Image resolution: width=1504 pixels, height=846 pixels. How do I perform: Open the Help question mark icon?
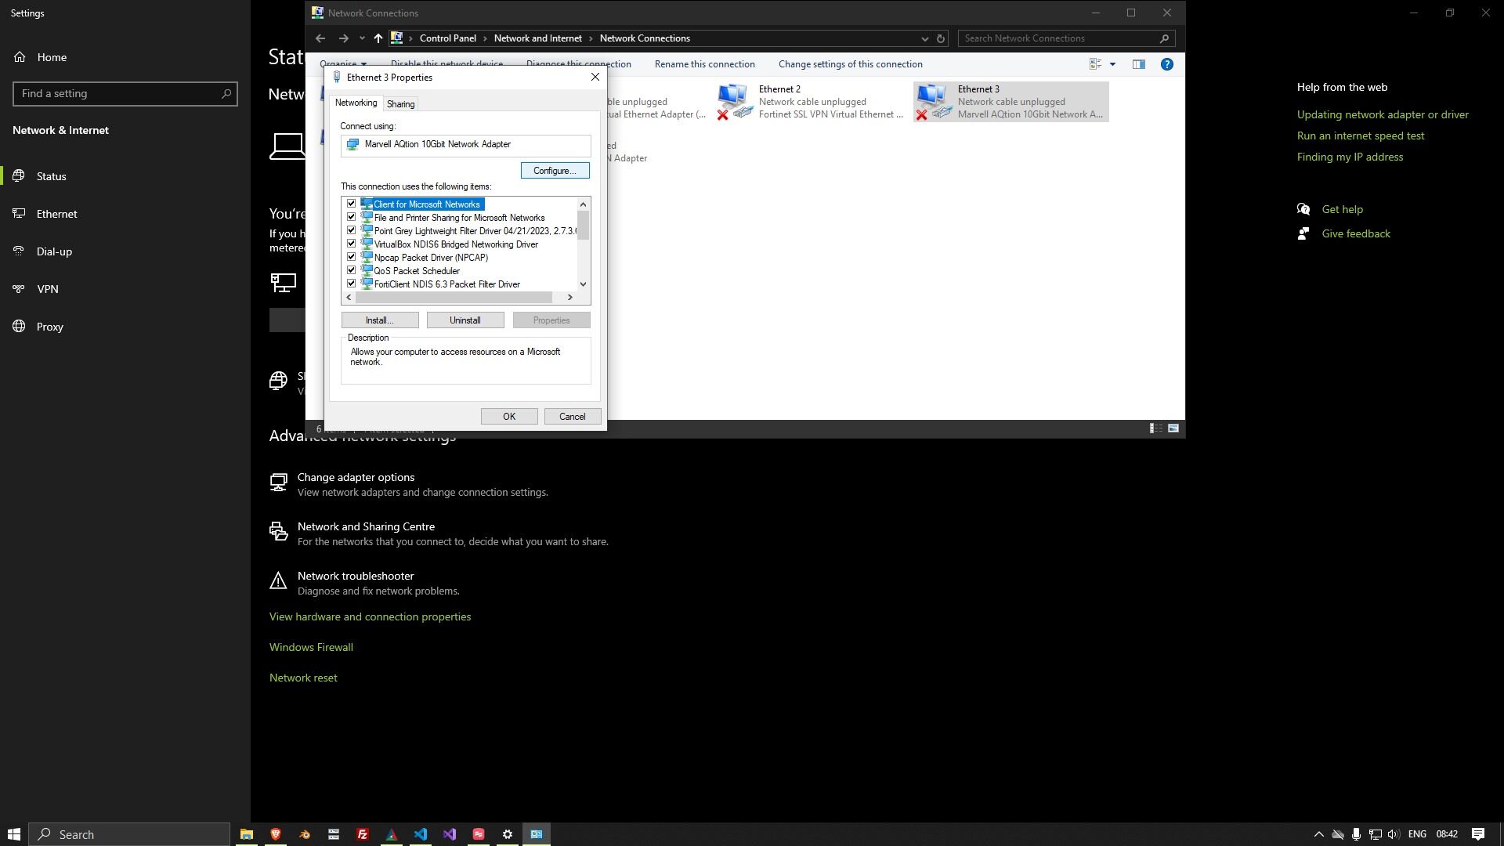coord(1166,64)
